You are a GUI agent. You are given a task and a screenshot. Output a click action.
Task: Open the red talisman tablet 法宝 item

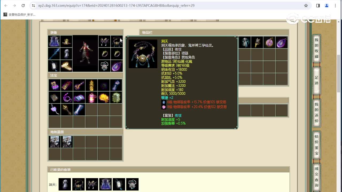click(67, 85)
